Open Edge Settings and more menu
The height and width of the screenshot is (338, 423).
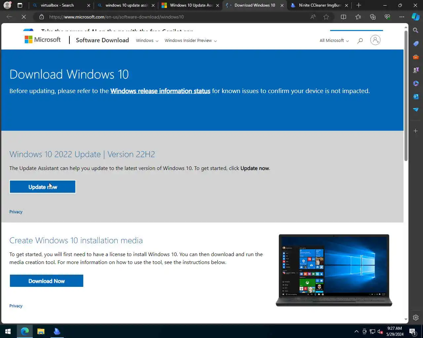[x=402, y=17]
